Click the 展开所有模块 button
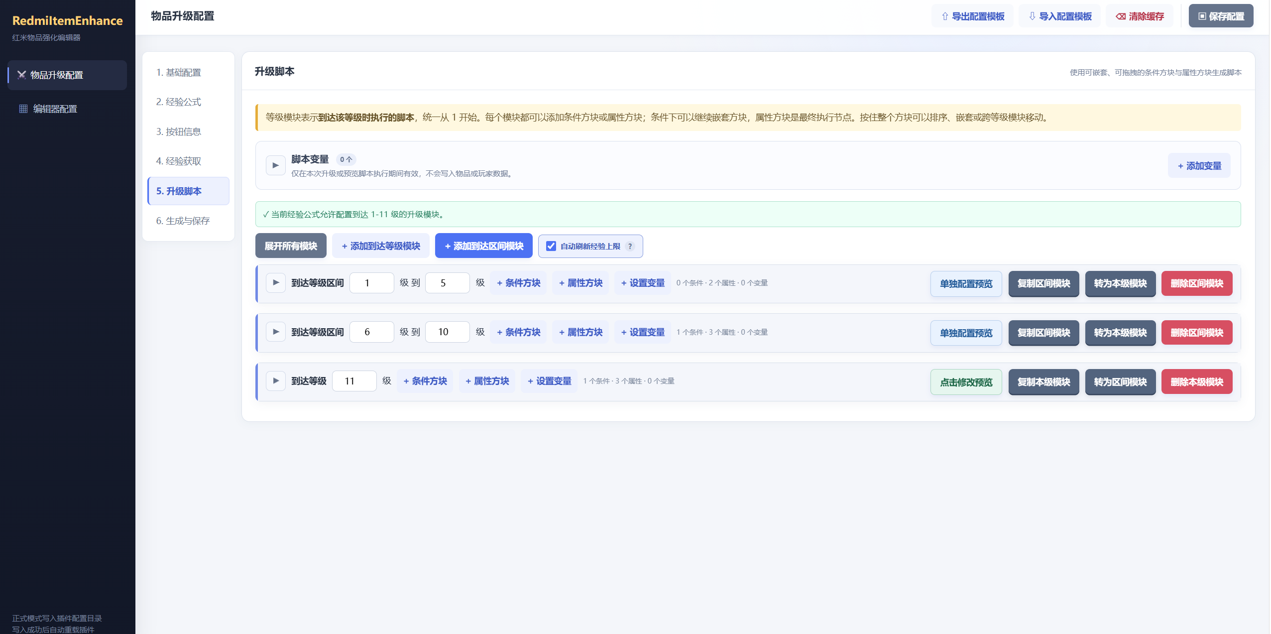The width and height of the screenshot is (1271, 634). coord(291,246)
